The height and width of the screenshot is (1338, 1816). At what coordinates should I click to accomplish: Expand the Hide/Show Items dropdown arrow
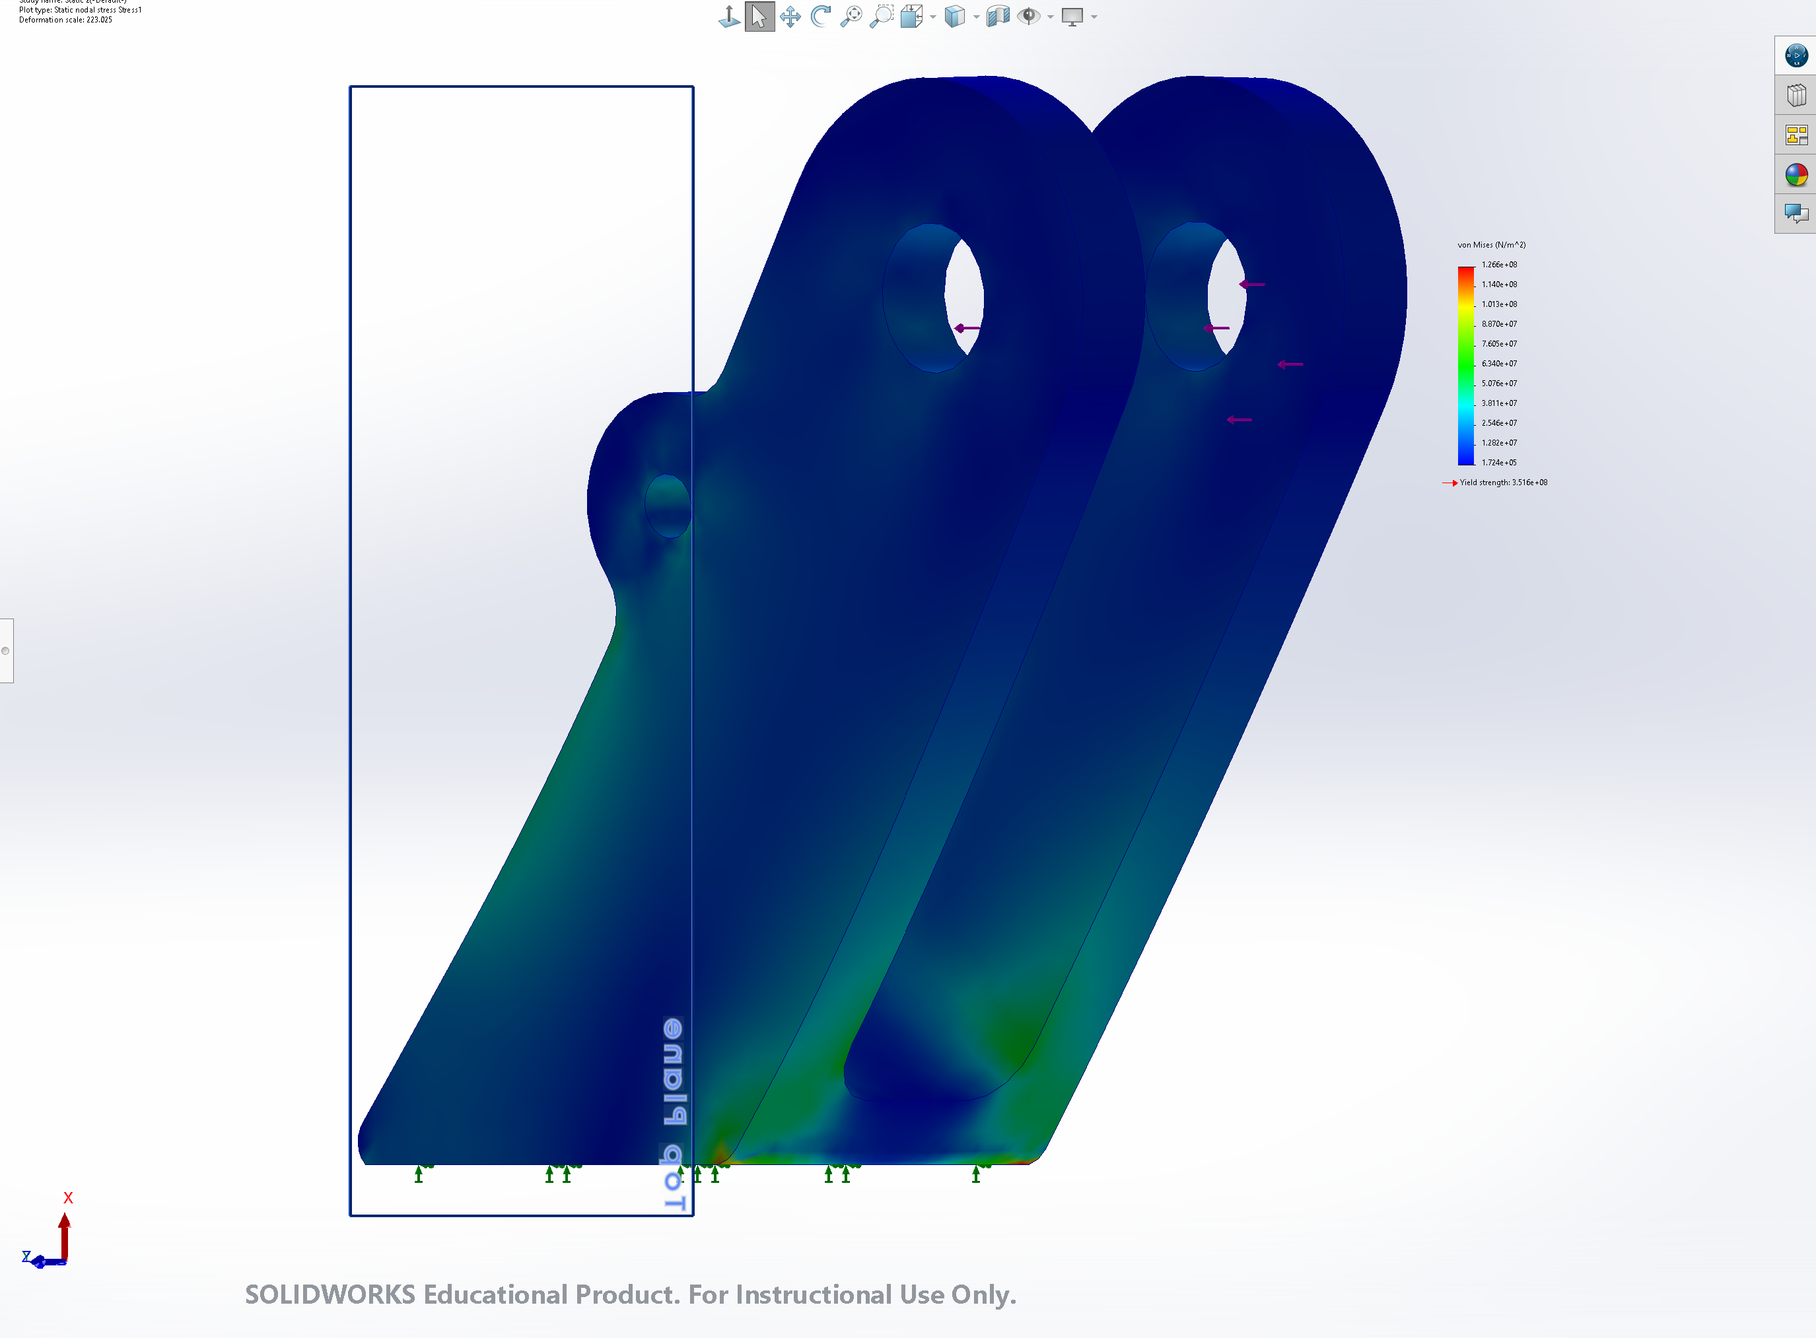(x=1051, y=17)
